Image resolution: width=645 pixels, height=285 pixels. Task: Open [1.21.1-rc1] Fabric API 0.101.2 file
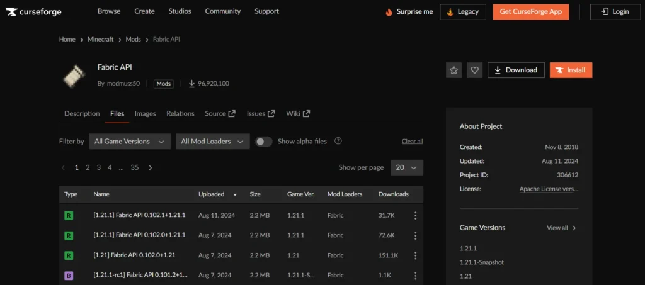click(140, 275)
